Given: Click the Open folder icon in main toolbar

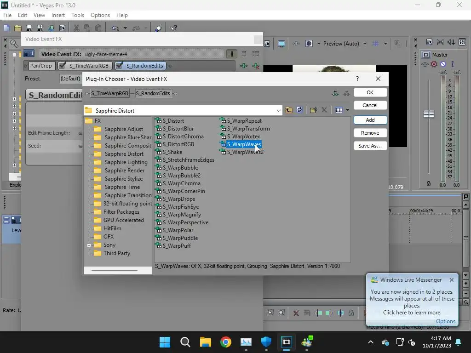Looking at the screenshot, I should 18,28.
